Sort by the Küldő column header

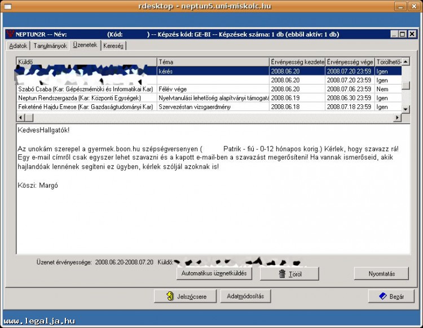tap(86, 61)
